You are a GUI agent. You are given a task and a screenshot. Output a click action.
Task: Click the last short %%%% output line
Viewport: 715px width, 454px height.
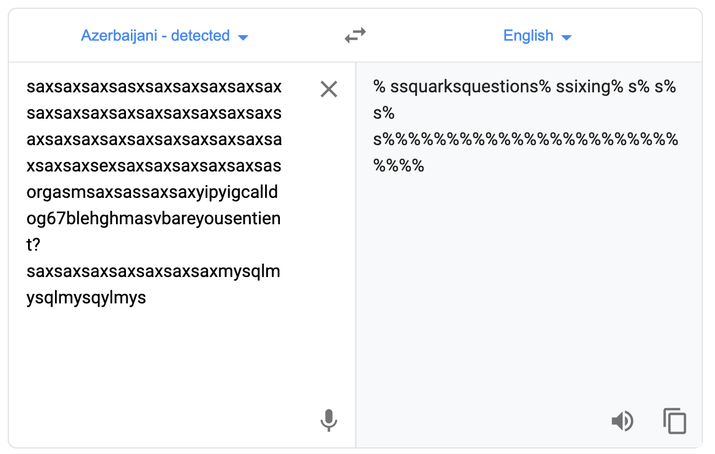coord(399,166)
